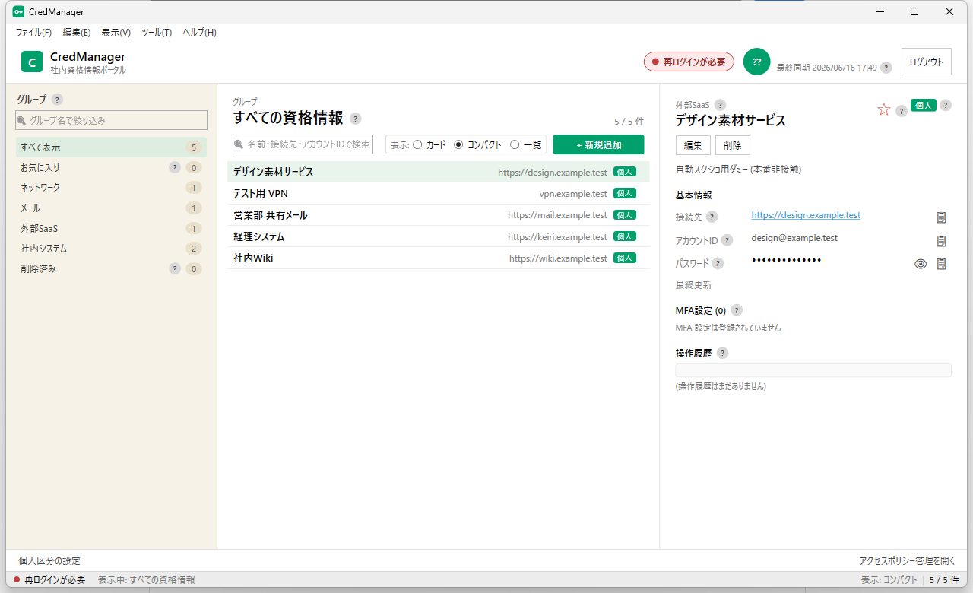Click the 削除 button in details
The width and height of the screenshot is (973, 593).
(x=733, y=145)
